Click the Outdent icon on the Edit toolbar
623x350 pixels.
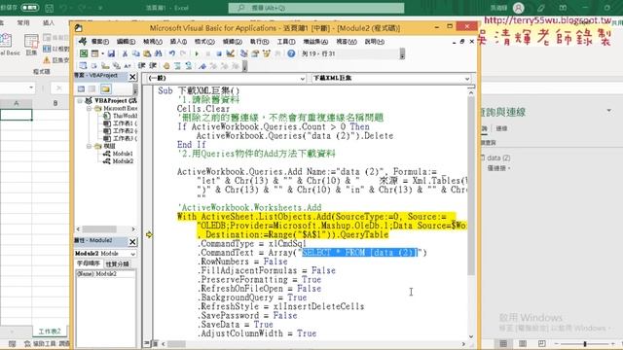(x=153, y=66)
